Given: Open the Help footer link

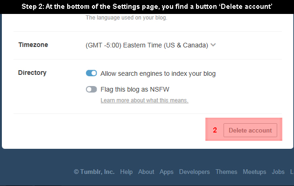Looking at the screenshot, I should 126,172.
